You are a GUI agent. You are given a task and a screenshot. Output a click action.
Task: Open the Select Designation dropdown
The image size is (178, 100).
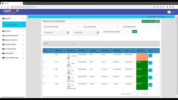[x=141, y=27]
